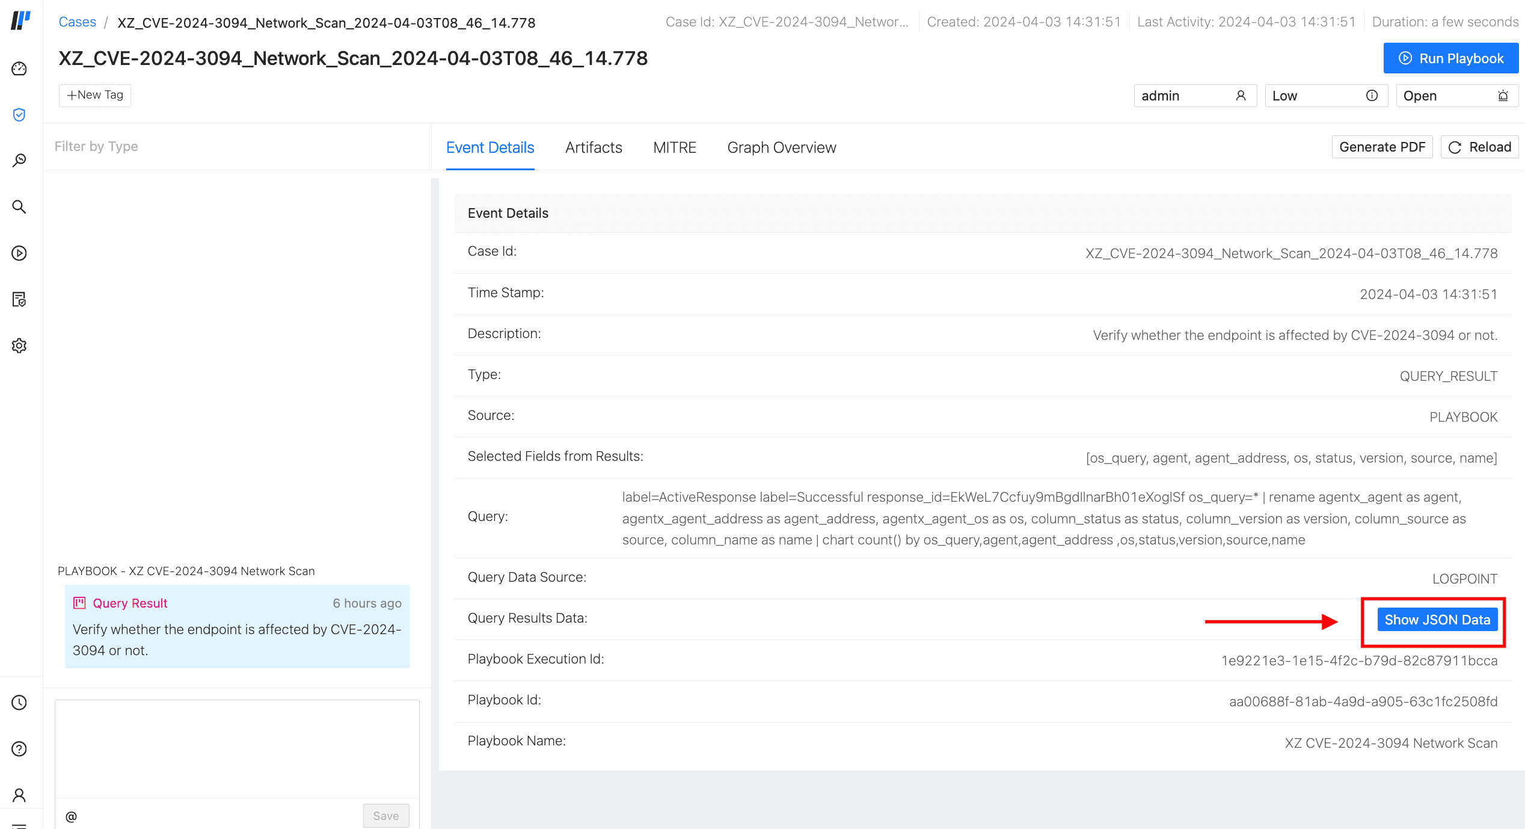Viewport: 1525px width, 829px height.
Task: Open the dashboard gauge icon in sidebar
Action: [x=19, y=69]
